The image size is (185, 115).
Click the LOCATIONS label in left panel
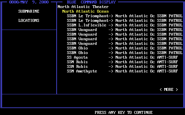pyautogui.click(x=29, y=20)
